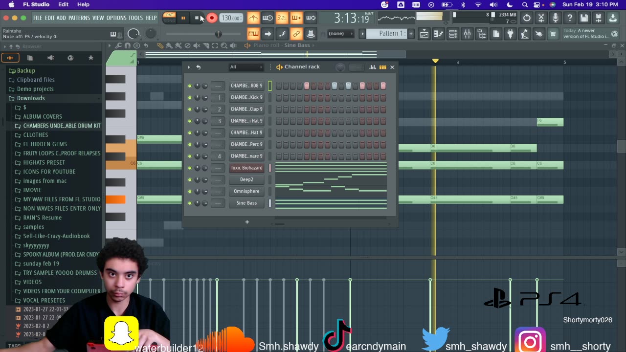
Task: Click the undo history circular arrow icon
Action: [x=527, y=18]
